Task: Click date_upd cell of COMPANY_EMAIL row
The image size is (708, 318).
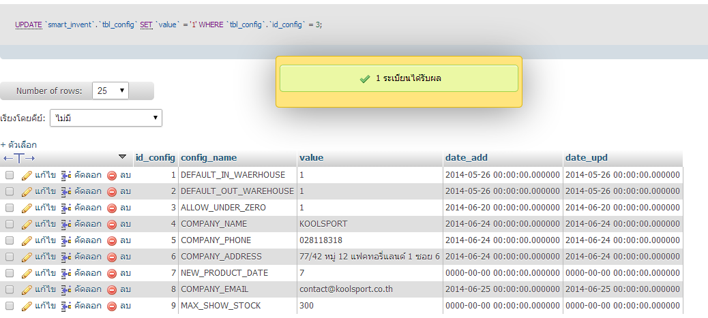Action: click(x=623, y=289)
